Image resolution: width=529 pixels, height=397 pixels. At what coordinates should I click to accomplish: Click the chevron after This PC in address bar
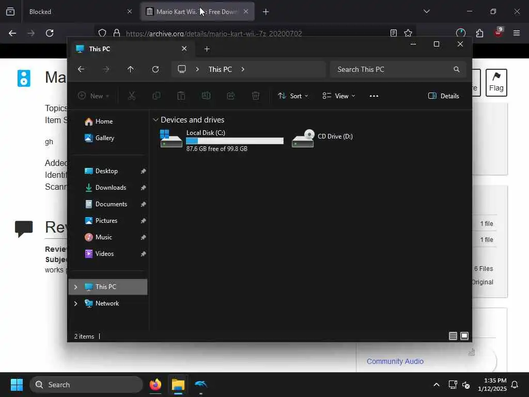pos(243,69)
